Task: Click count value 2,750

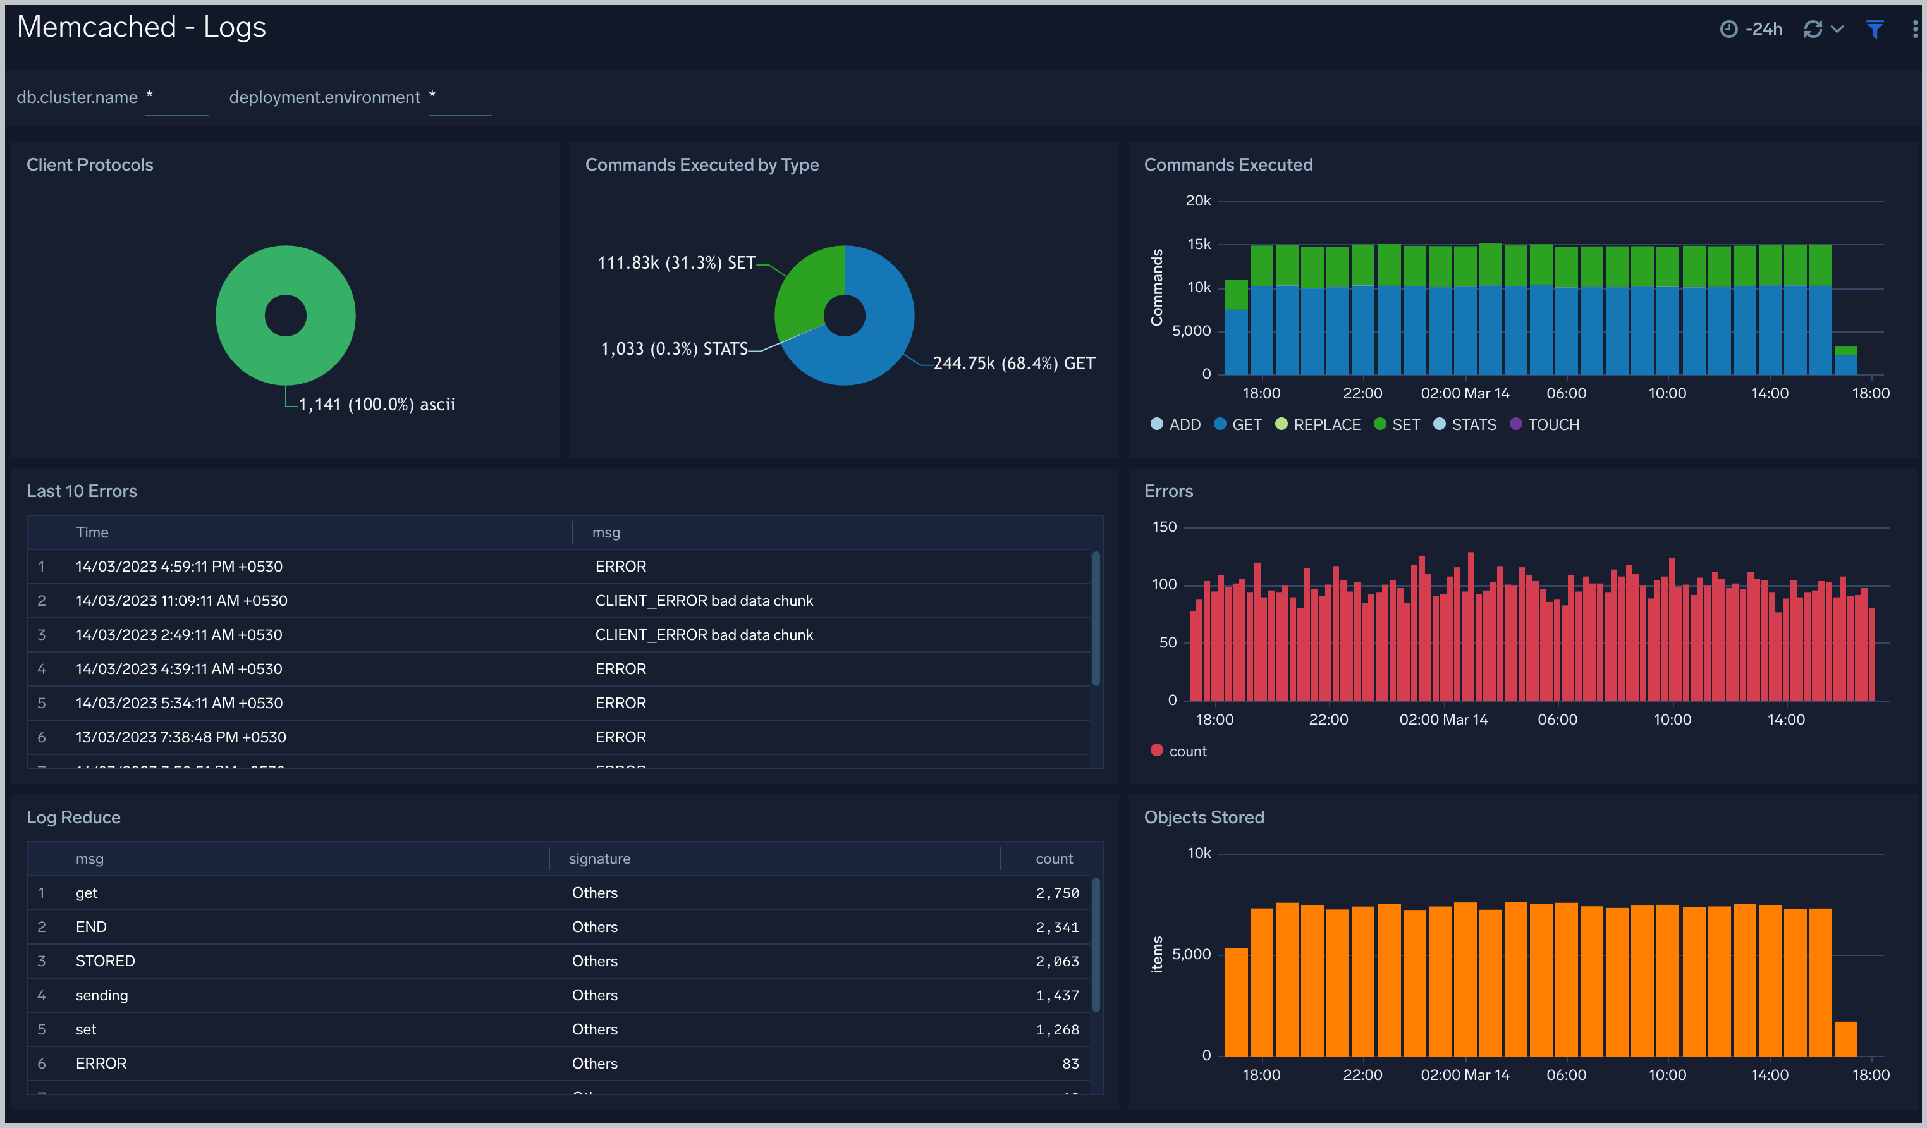Action: click(x=1057, y=893)
